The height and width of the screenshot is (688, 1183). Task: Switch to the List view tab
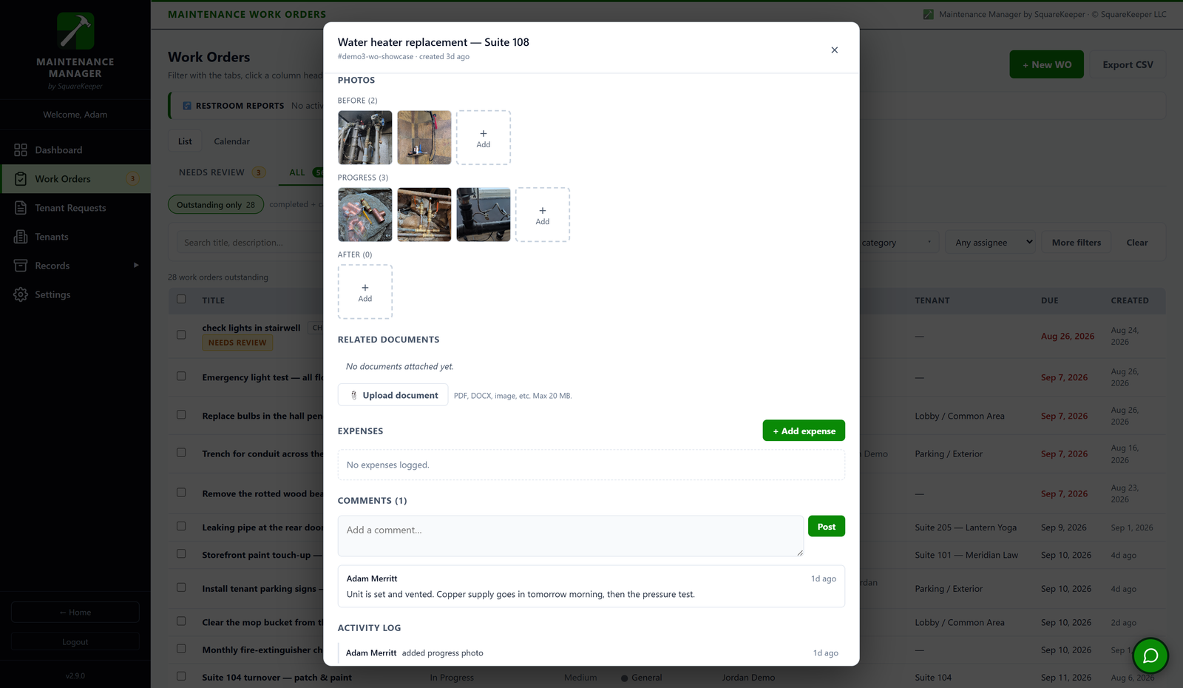coord(185,141)
